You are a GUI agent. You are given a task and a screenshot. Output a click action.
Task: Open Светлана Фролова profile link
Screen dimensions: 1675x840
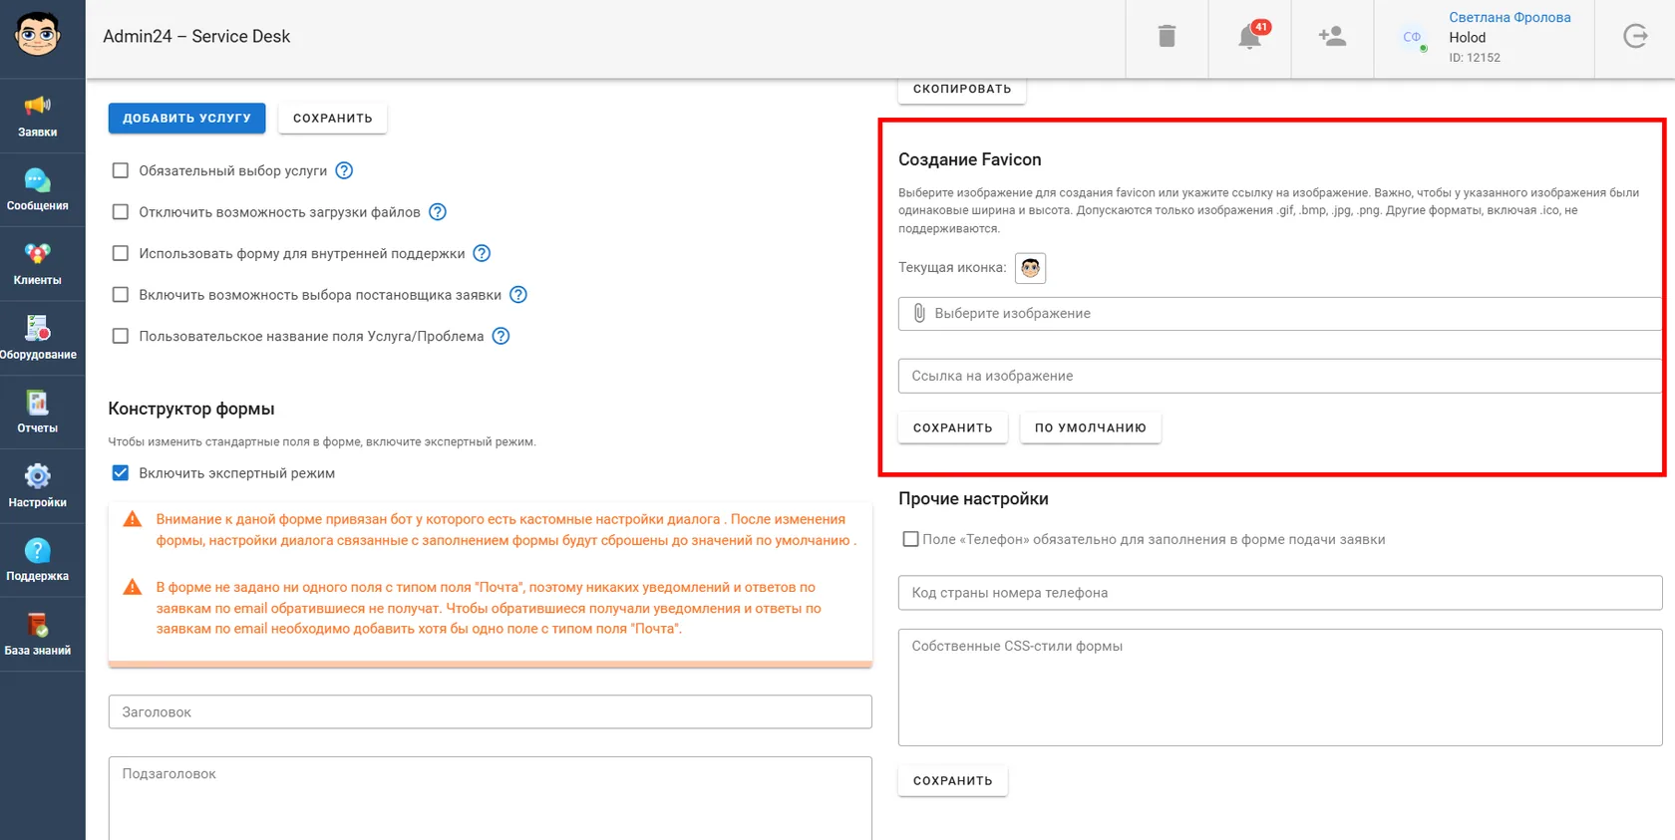point(1509,17)
